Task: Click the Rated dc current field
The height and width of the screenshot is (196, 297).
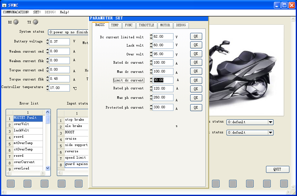Action: [163, 63]
